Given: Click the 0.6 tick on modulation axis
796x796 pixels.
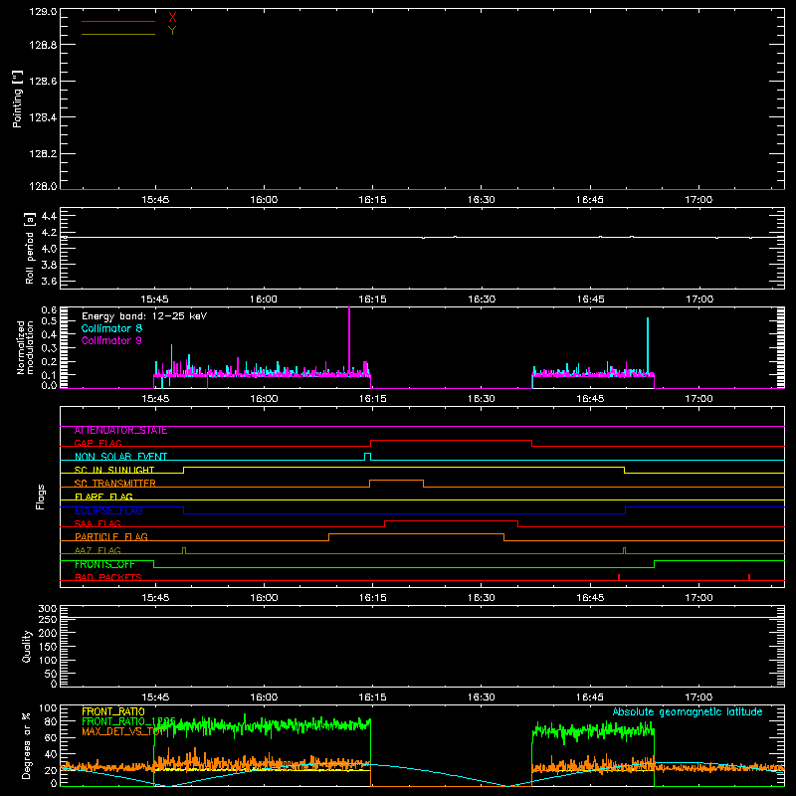Looking at the screenshot, I should tap(49, 309).
